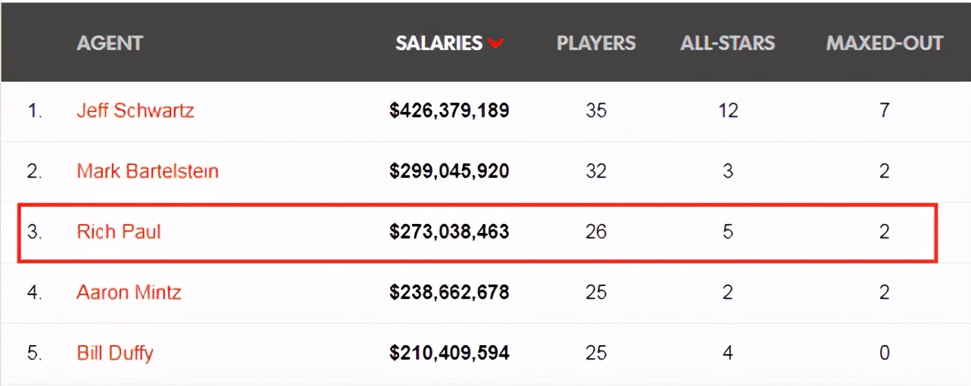This screenshot has height=386, width=971.
Task: Open Mark Bartelstein agent link
Action: 148,171
